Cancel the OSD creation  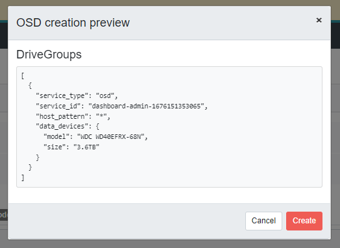tap(263, 221)
